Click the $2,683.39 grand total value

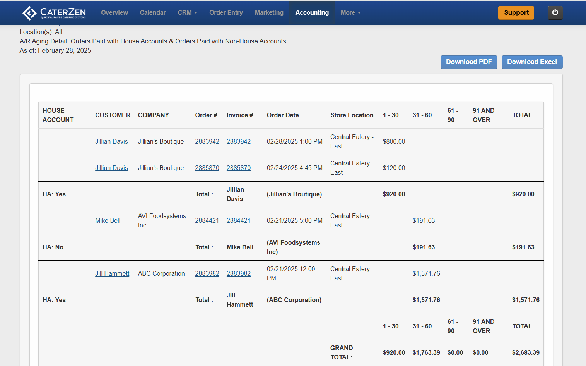click(526, 353)
